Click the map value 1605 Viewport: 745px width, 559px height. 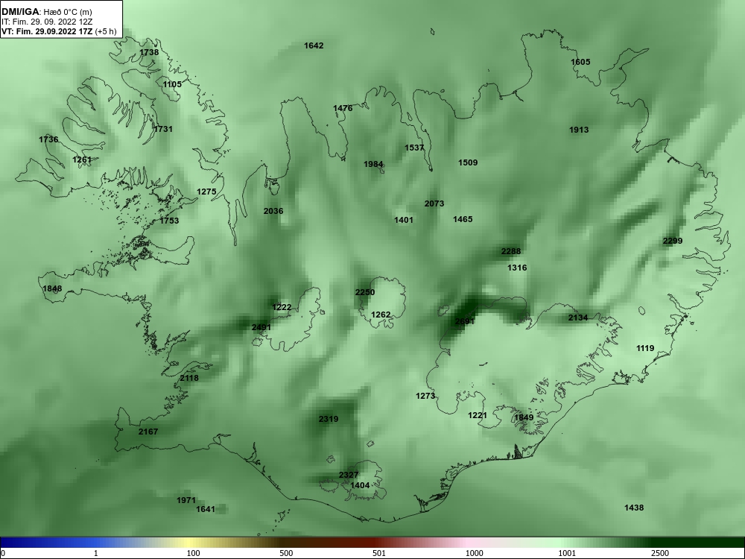[580, 62]
